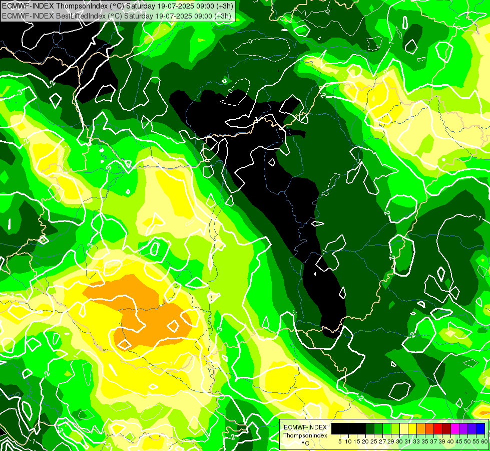Pick the dark green legend swatch (20–25)
This screenshot has width=490, height=451.
pos(370,428)
